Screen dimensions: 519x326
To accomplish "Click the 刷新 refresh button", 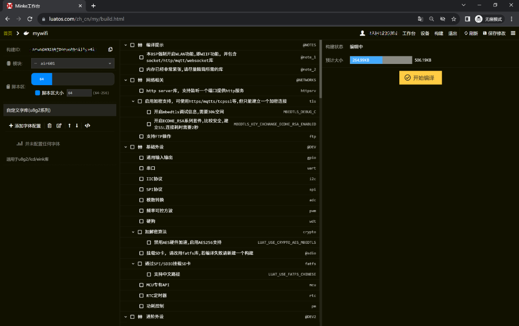I will [x=471, y=33].
